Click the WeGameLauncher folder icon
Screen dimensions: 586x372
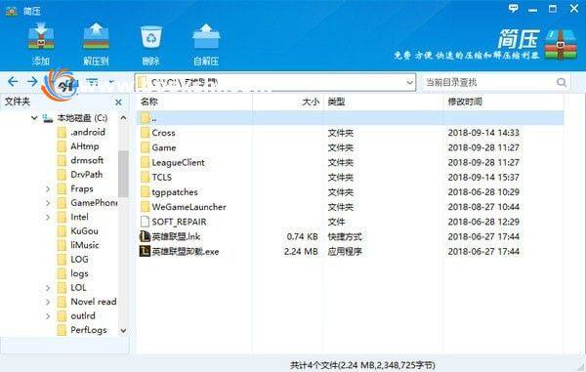(x=145, y=207)
